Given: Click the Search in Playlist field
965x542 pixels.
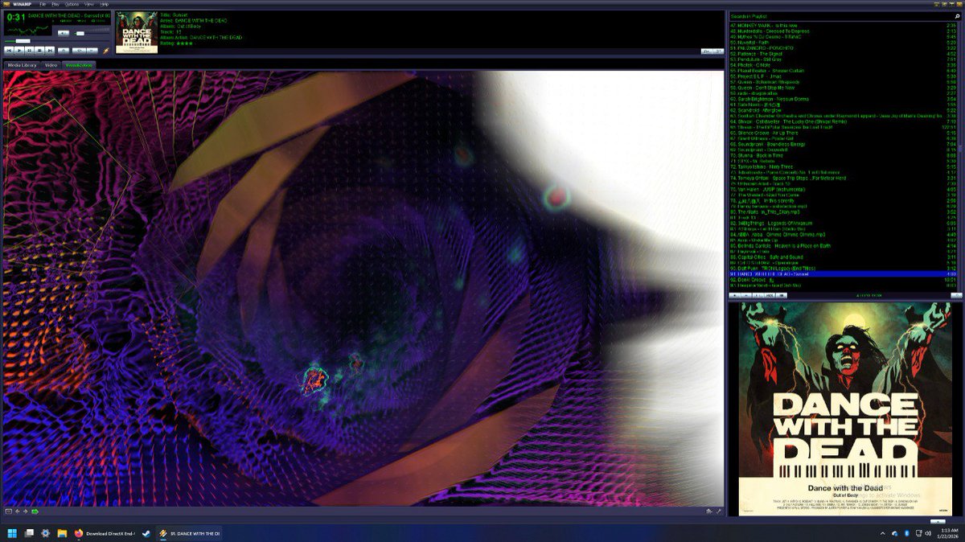Looking at the screenshot, I should click(x=840, y=16).
